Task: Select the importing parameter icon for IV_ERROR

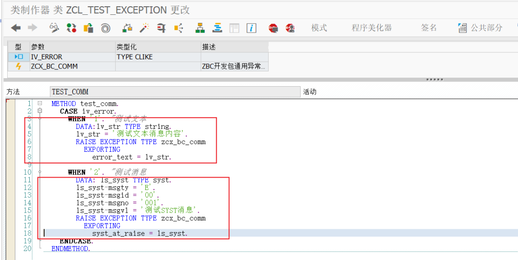Action: pos(19,57)
